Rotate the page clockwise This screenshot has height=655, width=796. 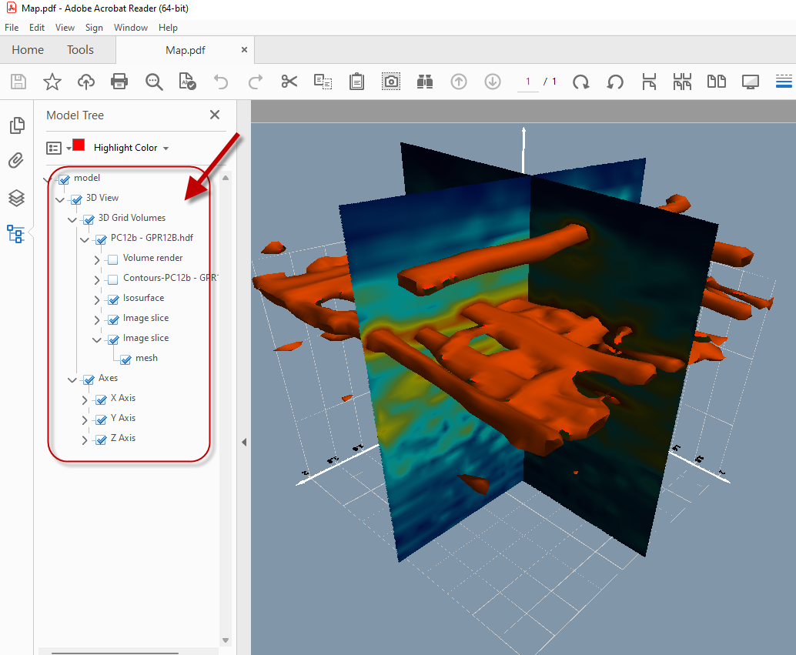(581, 82)
